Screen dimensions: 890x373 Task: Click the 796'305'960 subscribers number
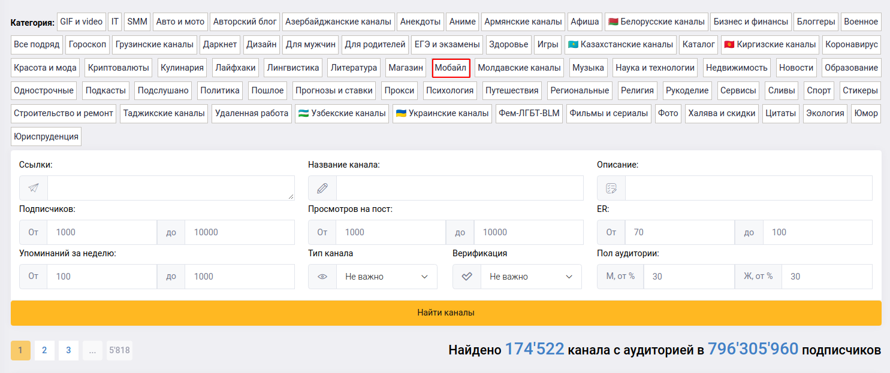[753, 349]
